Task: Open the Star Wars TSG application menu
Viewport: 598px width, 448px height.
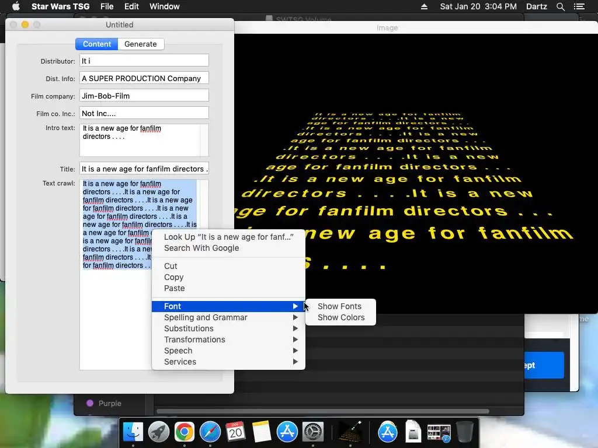Action: tap(60, 6)
